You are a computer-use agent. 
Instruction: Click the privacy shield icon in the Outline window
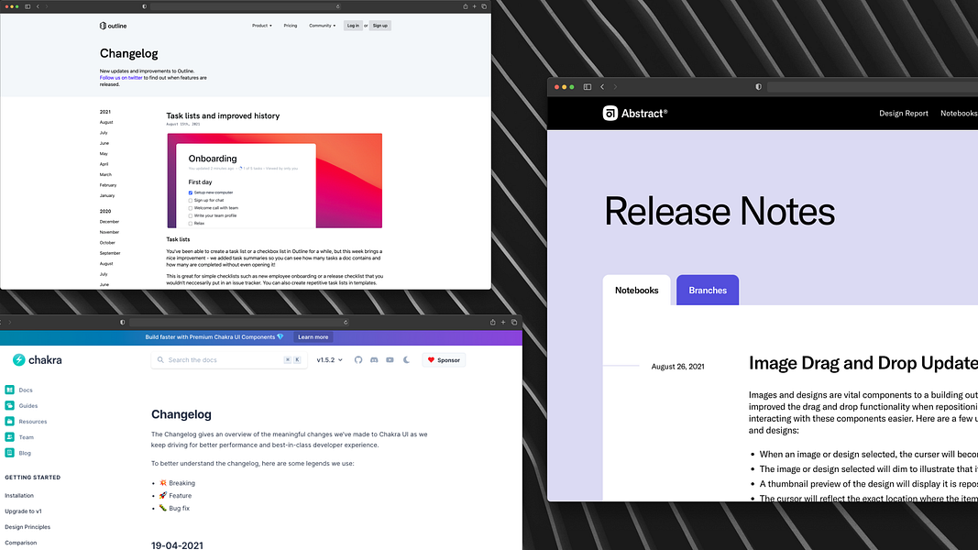click(145, 6)
